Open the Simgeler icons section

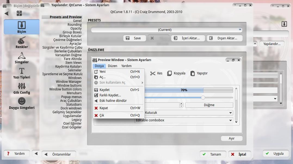tap(22, 58)
